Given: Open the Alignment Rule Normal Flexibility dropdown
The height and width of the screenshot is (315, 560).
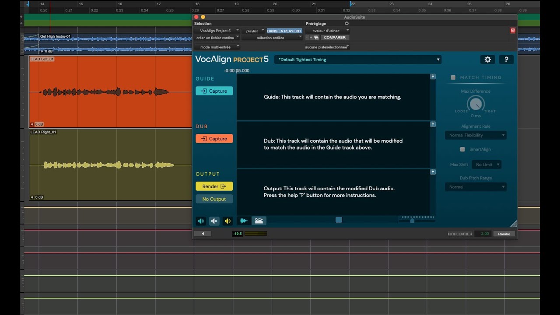Looking at the screenshot, I should (476, 135).
